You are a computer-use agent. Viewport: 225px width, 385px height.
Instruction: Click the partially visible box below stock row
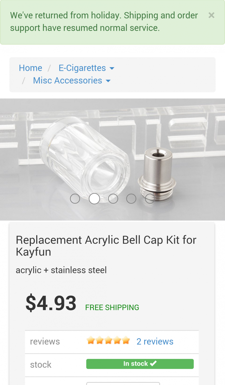(123, 383)
